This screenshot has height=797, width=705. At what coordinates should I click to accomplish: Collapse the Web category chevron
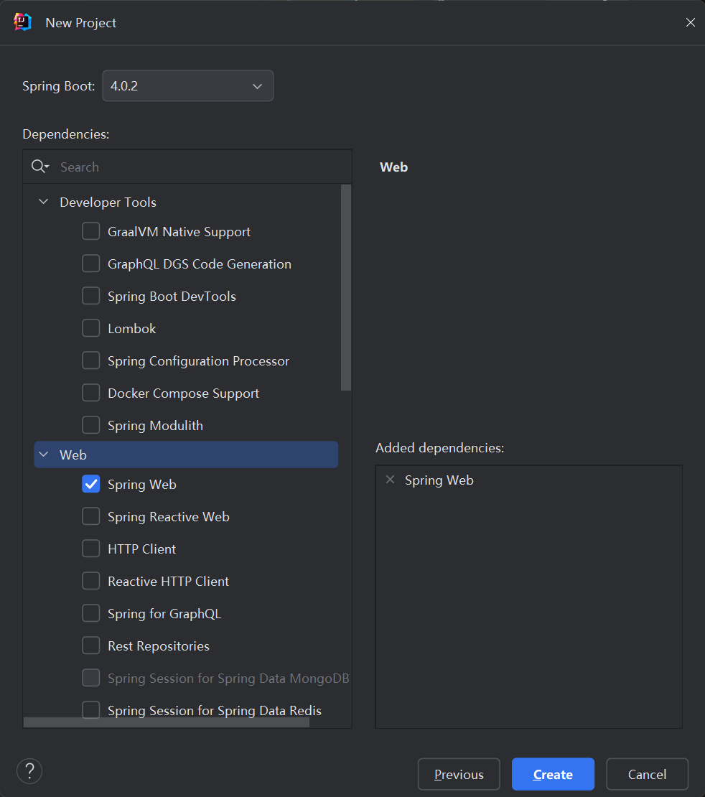[44, 455]
